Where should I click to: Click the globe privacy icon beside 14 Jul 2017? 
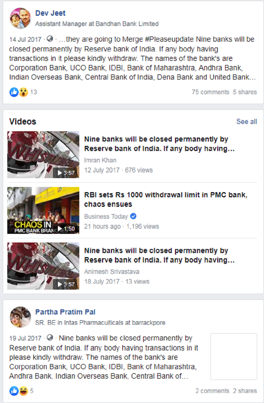tap(50, 39)
